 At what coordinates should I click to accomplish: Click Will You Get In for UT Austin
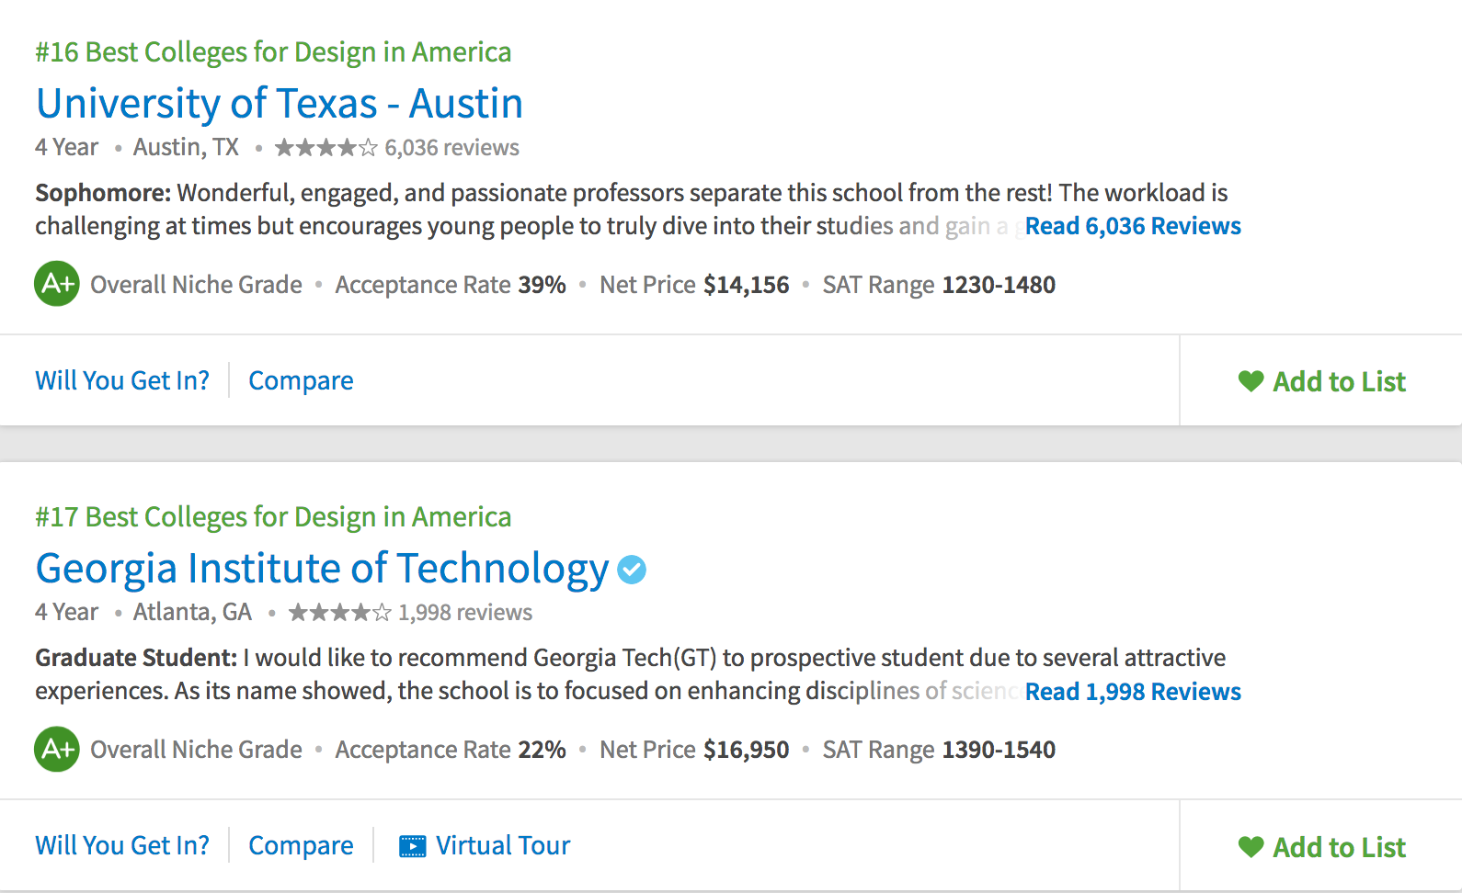(x=122, y=380)
